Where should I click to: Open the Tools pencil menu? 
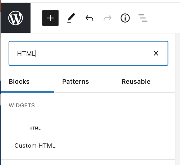click(71, 18)
